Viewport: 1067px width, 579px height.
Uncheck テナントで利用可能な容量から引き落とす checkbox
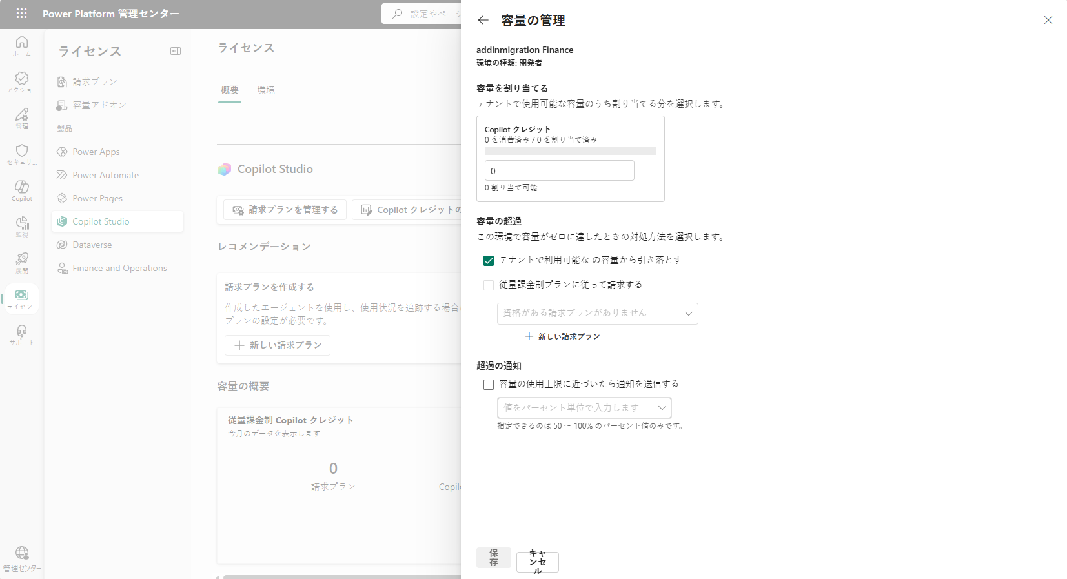(489, 260)
